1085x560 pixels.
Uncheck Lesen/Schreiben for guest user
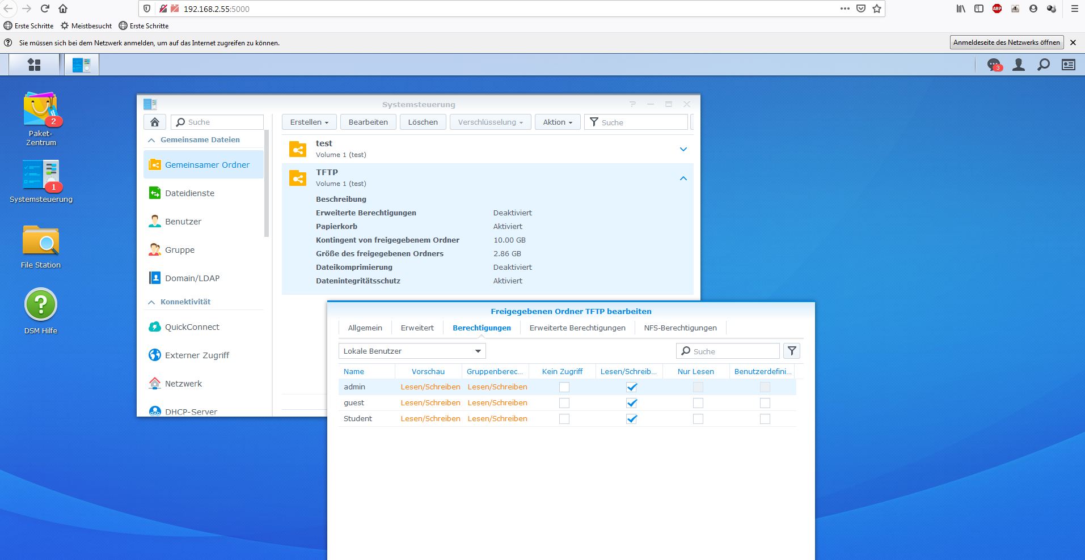631,403
